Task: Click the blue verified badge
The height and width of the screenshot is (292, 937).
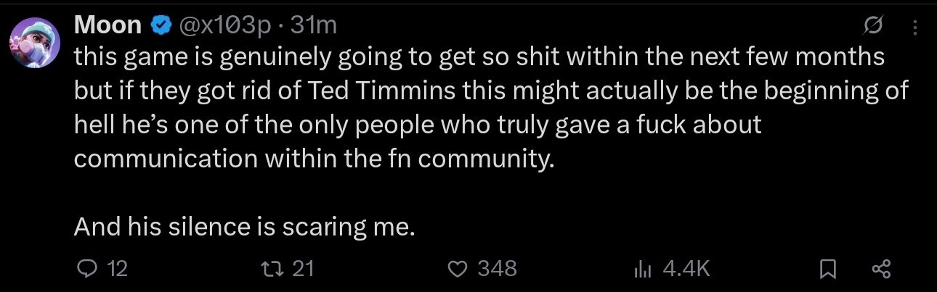Action: [x=159, y=26]
